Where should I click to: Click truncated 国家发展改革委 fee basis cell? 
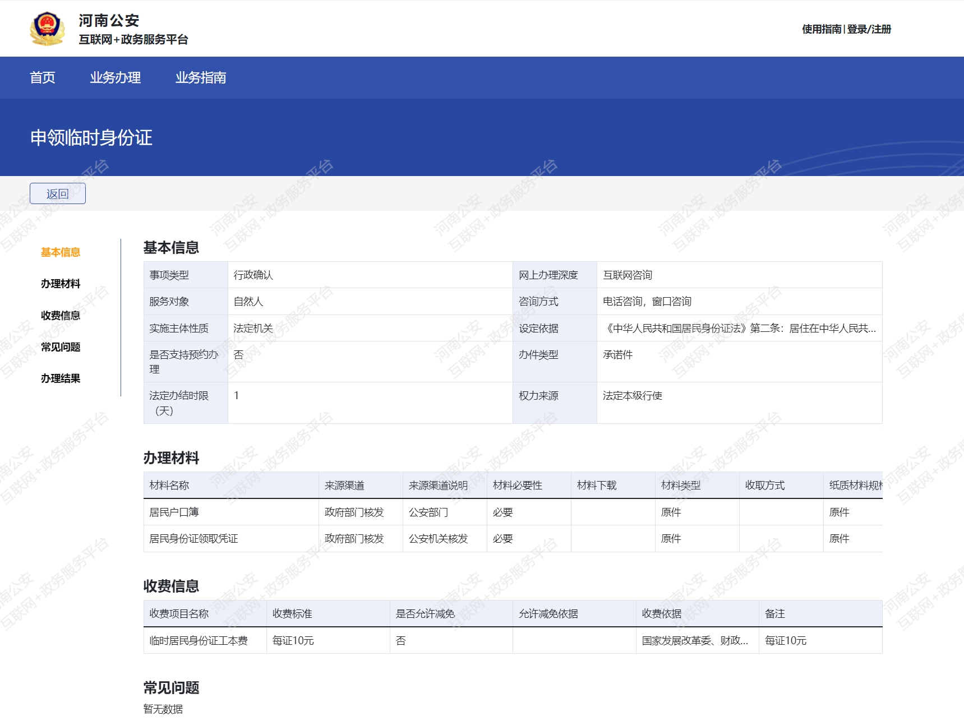[695, 641]
